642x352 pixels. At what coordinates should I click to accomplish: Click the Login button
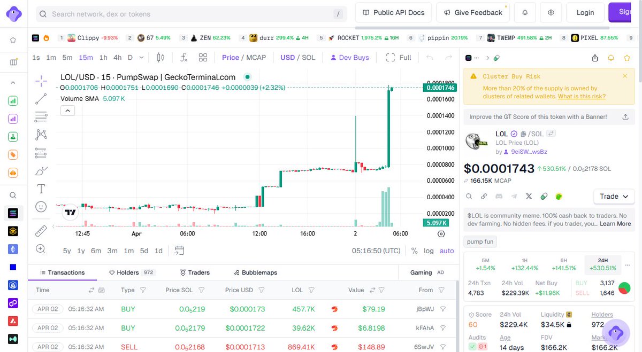pos(585,12)
